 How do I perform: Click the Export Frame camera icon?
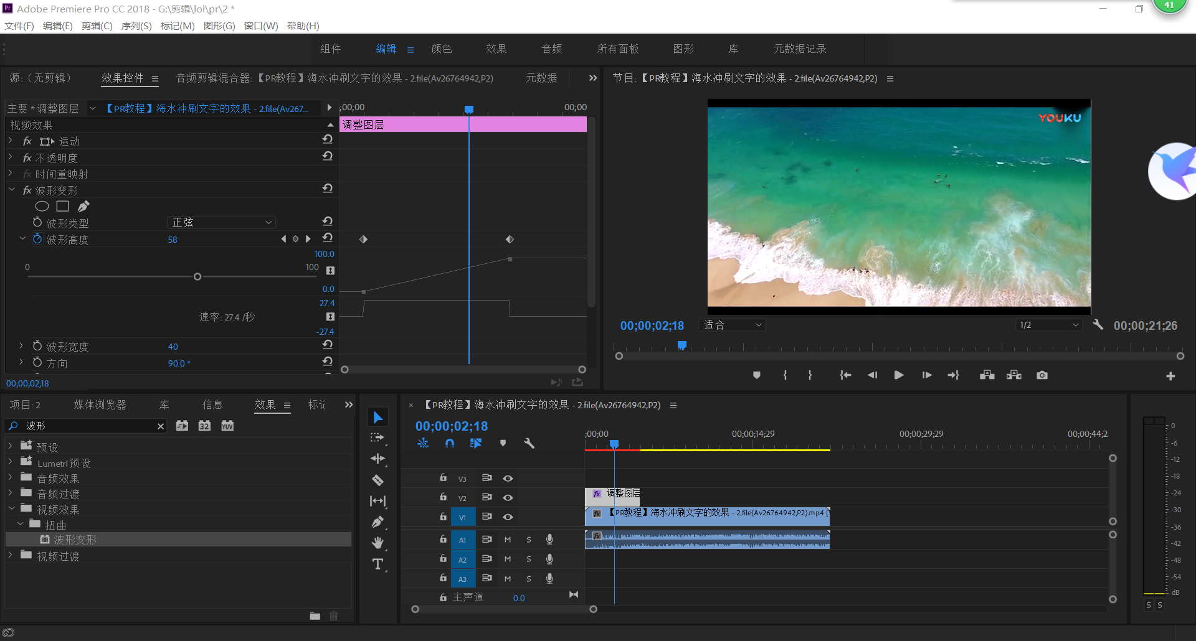pos(1042,375)
